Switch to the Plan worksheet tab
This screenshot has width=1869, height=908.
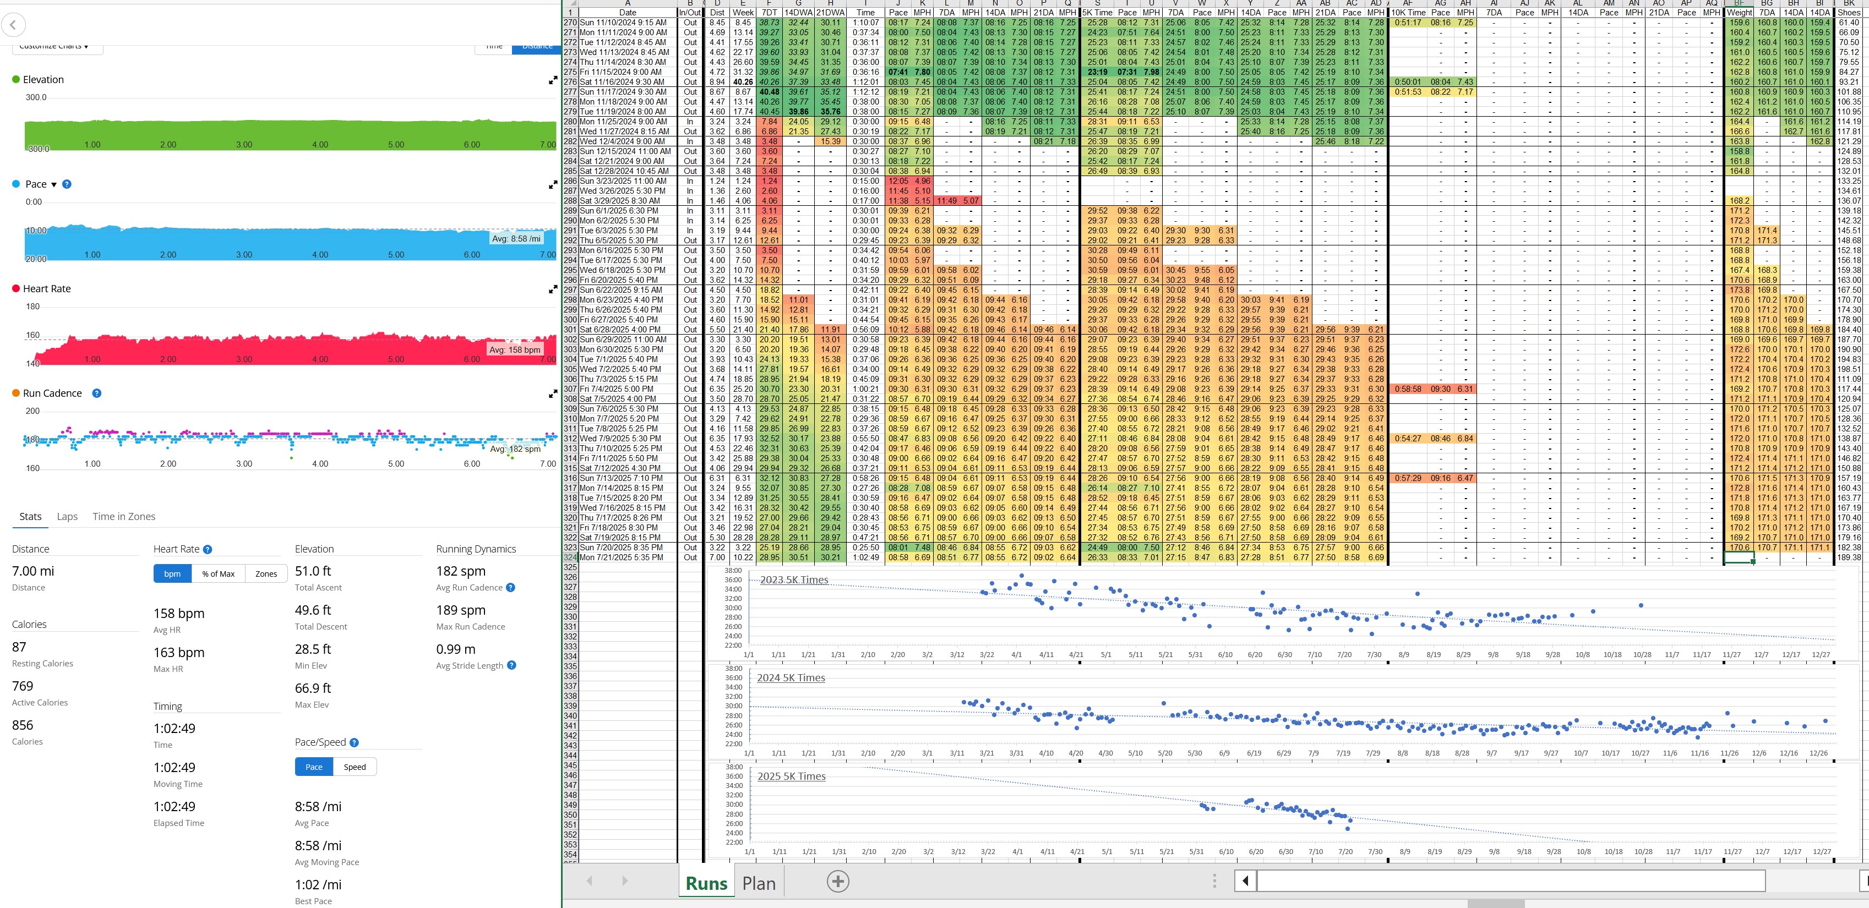coord(759,883)
